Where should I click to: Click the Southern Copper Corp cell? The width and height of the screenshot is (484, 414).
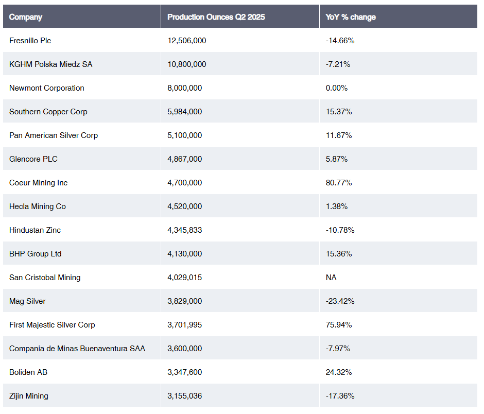(48, 112)
